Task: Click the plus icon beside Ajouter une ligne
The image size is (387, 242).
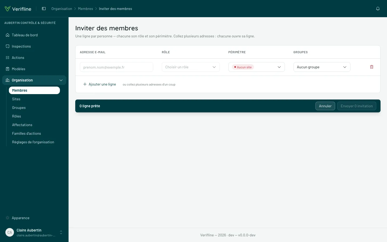Action: click(85, 84)
